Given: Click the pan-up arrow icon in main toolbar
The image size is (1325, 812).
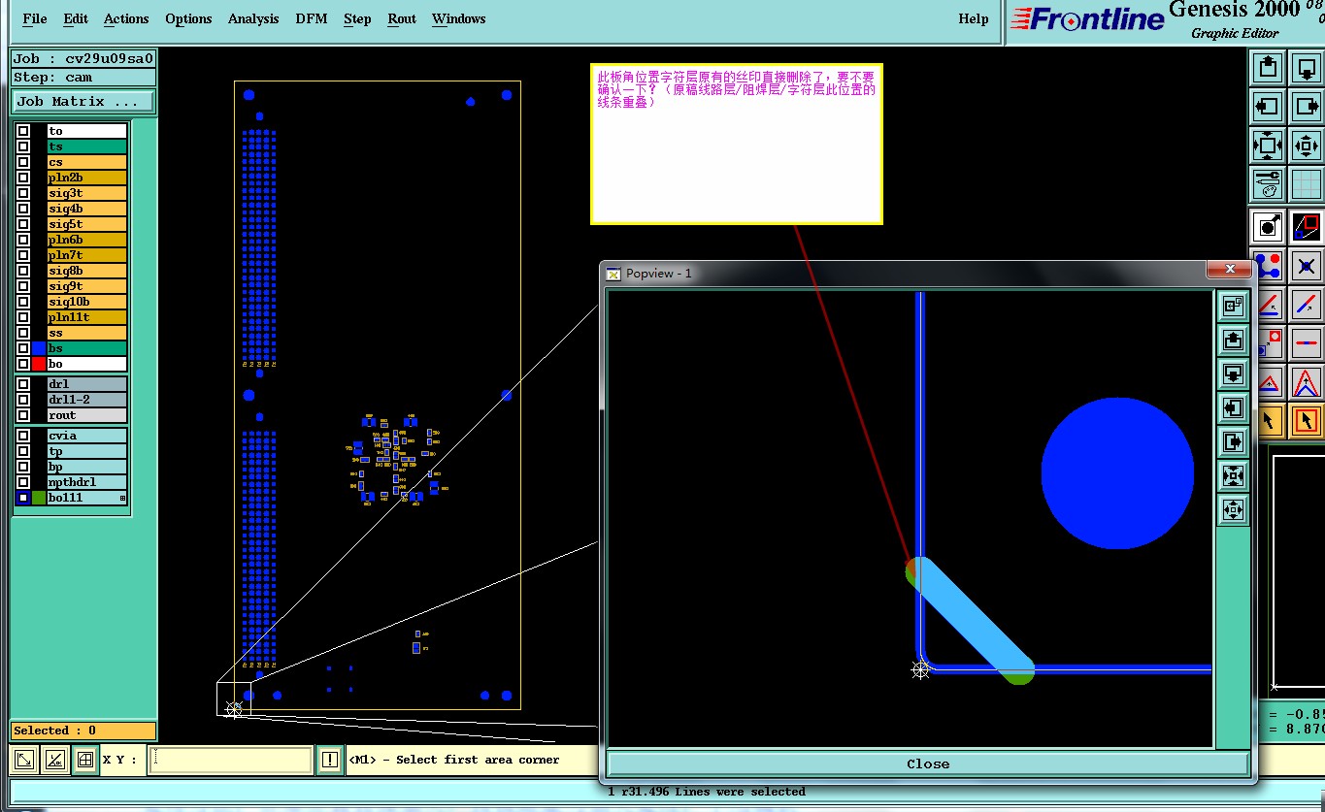Looking at the screenshot, I should (x=1268, y=67).
